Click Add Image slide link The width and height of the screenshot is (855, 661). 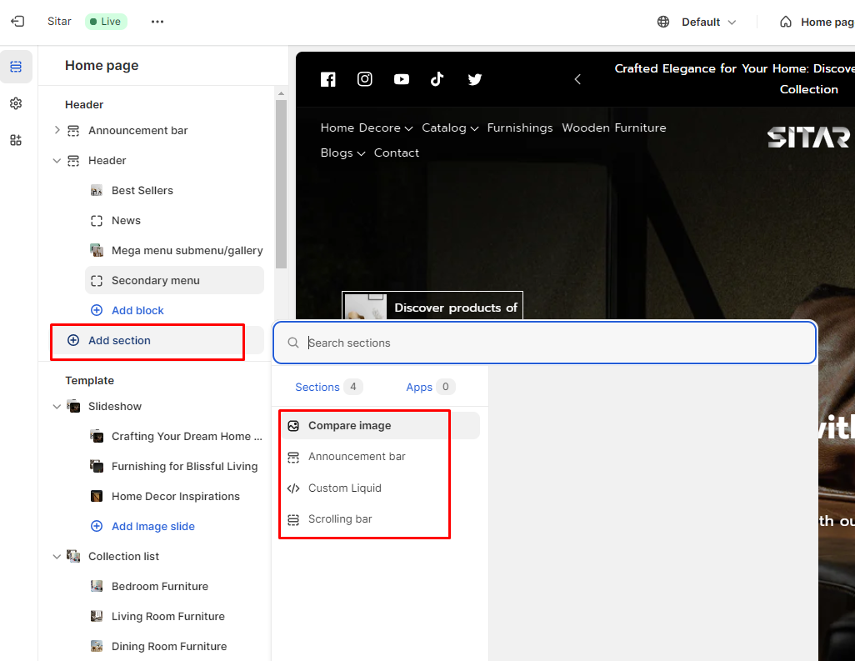[x=152, y=526]
